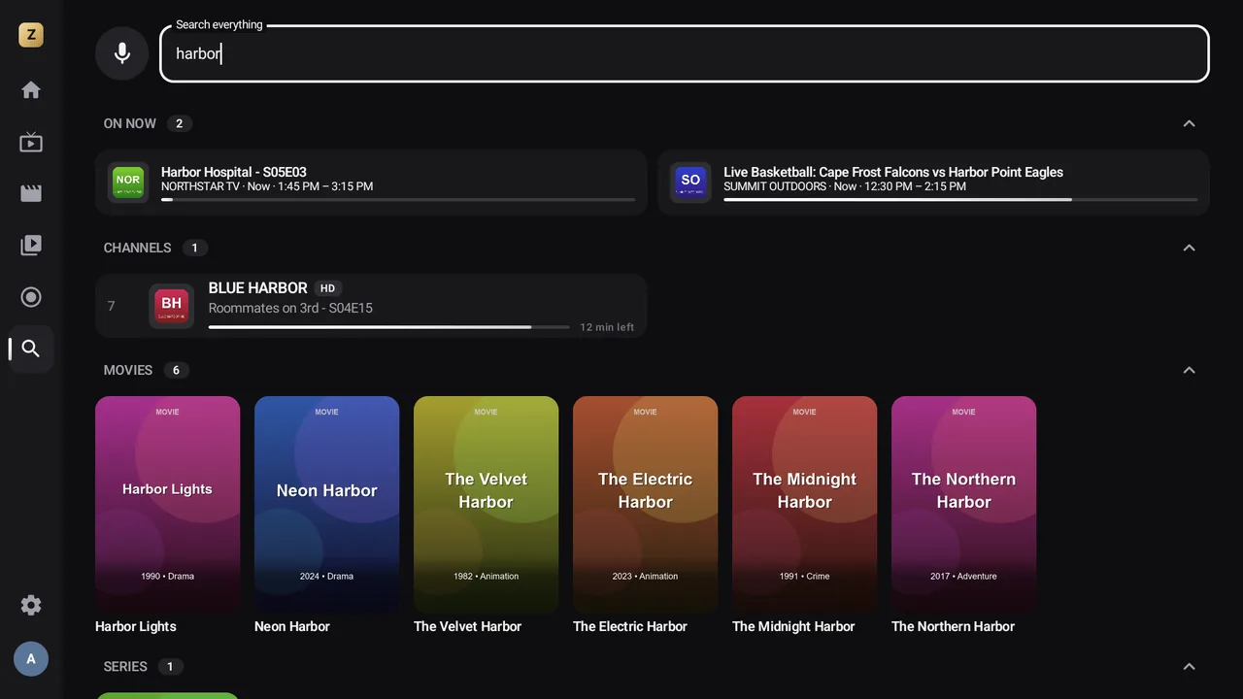
Task: Open The Northern Harbor movie poster
Action: 963,504
